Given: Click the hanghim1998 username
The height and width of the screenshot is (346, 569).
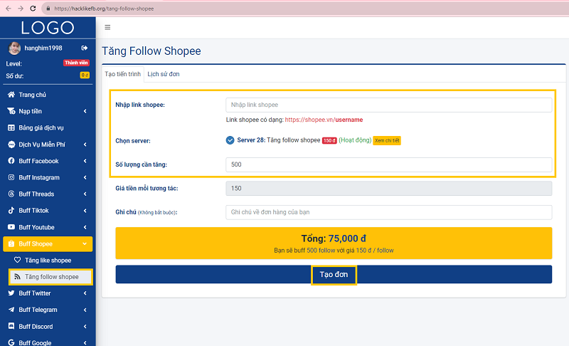Looking at the screenshot, I should click(x=43, y=48).
